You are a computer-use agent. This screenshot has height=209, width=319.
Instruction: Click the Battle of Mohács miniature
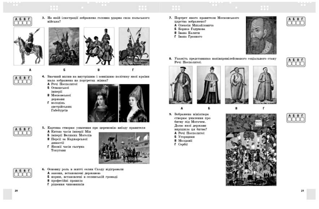(251, 150)
